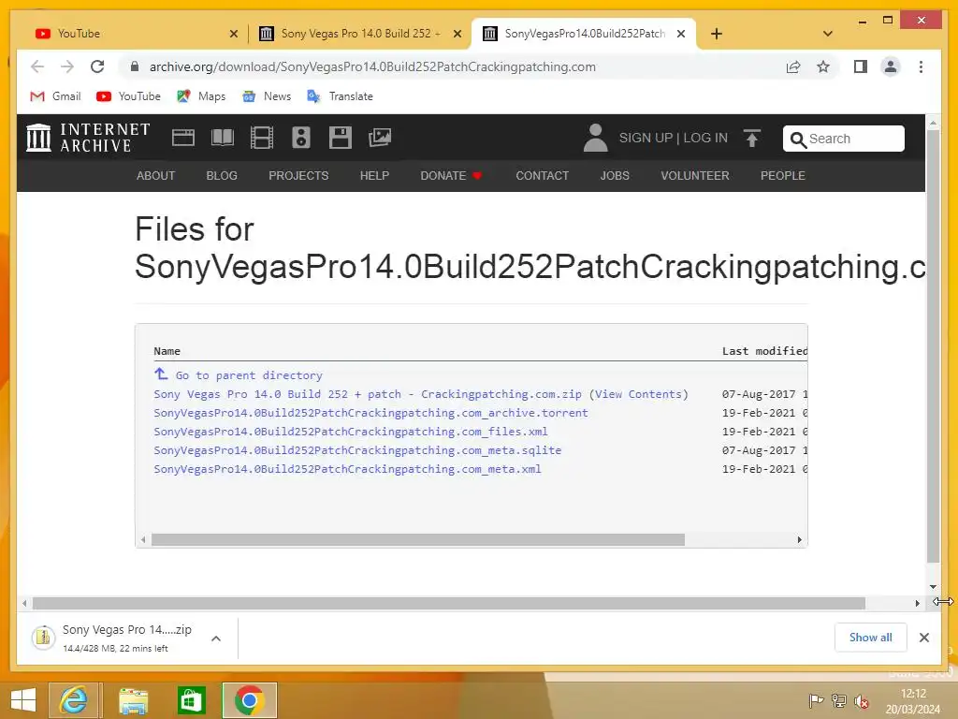Click the View Contents link
The height and width of the screenshot is (719, 958).
pos(638,394)
